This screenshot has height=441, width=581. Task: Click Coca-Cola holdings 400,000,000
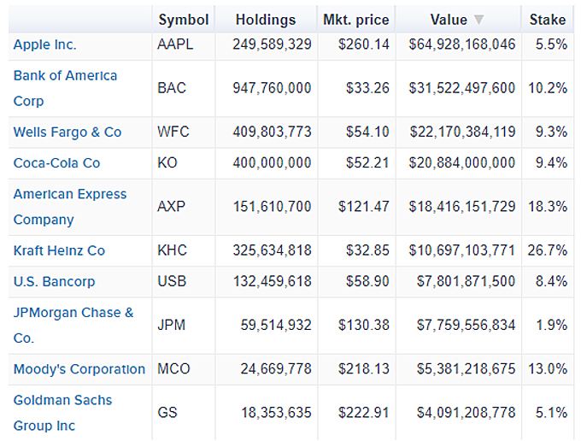(272, 163)
